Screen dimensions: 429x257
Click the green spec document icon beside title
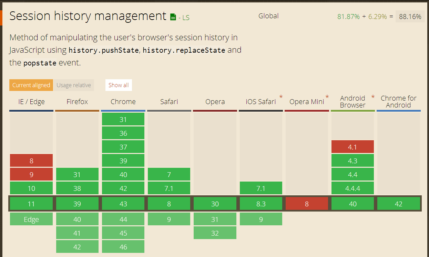coord(173,17)
